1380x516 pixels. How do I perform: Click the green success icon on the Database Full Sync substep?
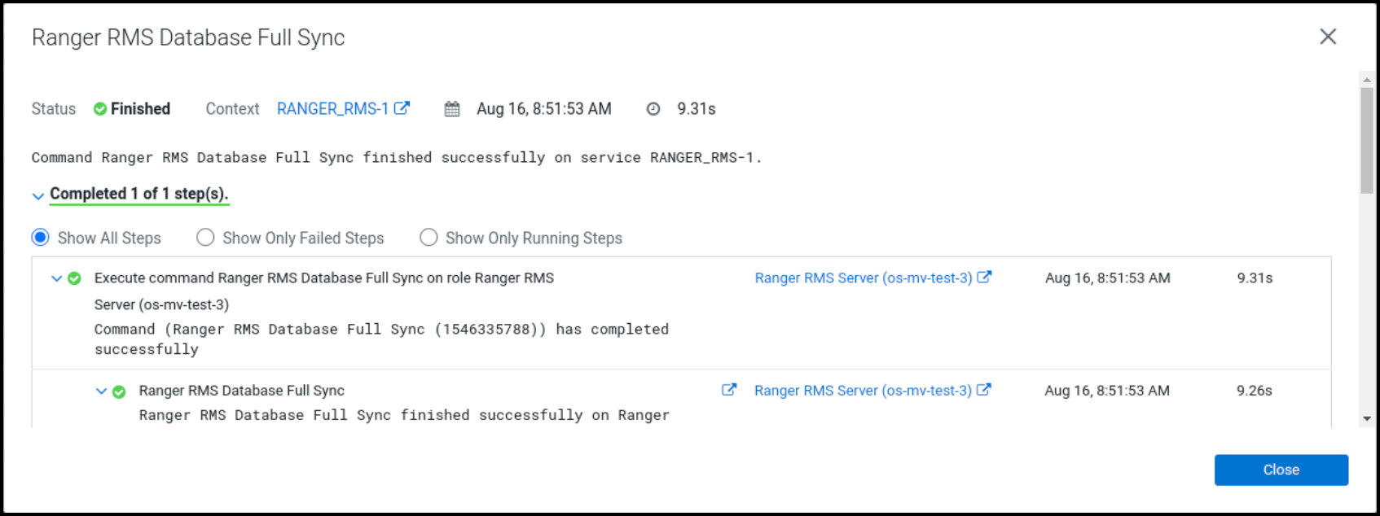119,391
